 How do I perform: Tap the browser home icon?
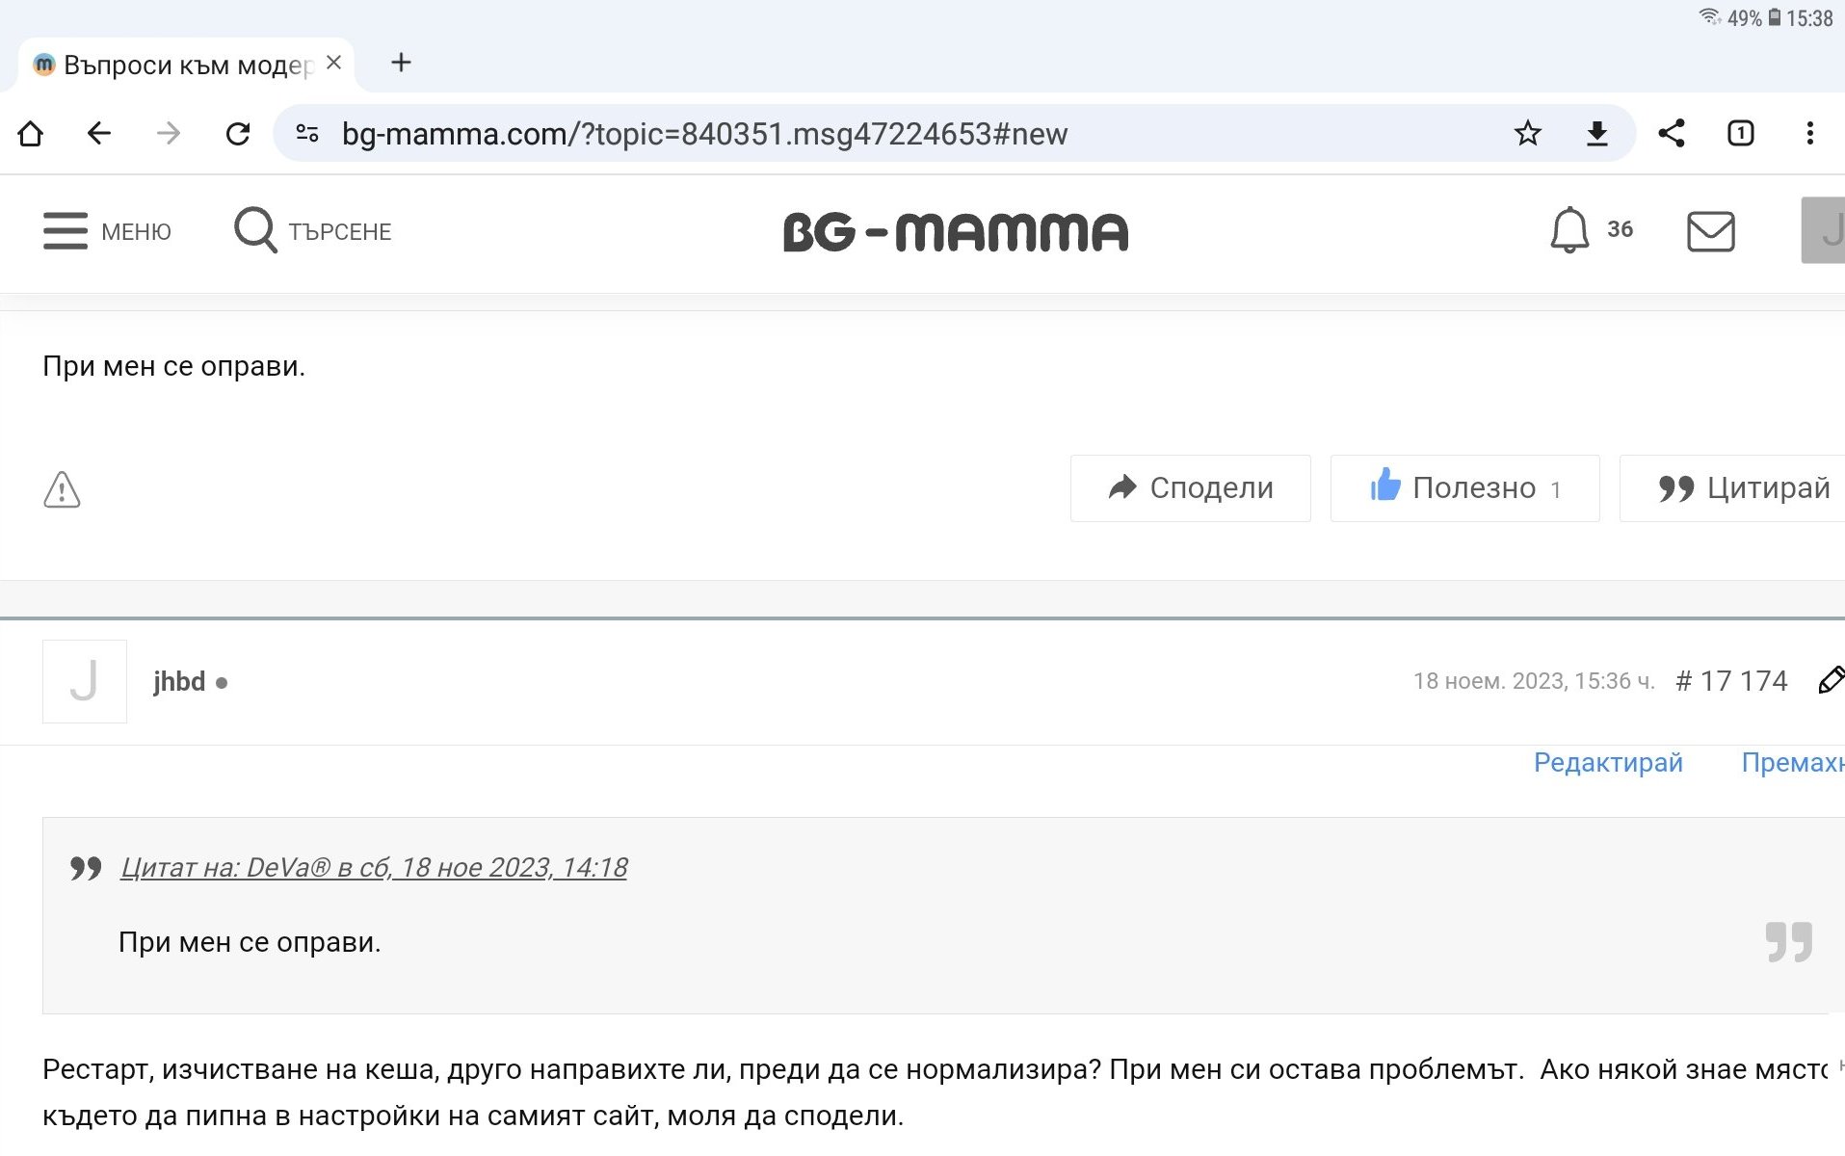coord(31,133)
